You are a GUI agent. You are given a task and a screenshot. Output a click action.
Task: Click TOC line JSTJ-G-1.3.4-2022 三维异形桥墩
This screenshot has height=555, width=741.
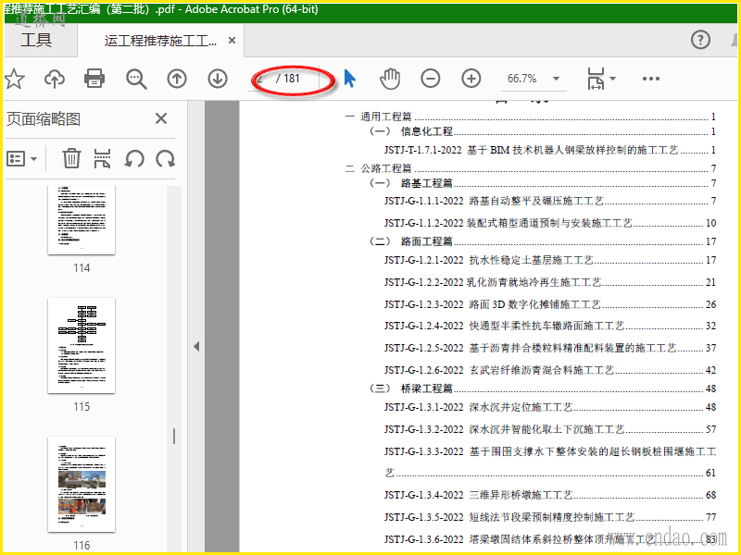tap(550, 495)
